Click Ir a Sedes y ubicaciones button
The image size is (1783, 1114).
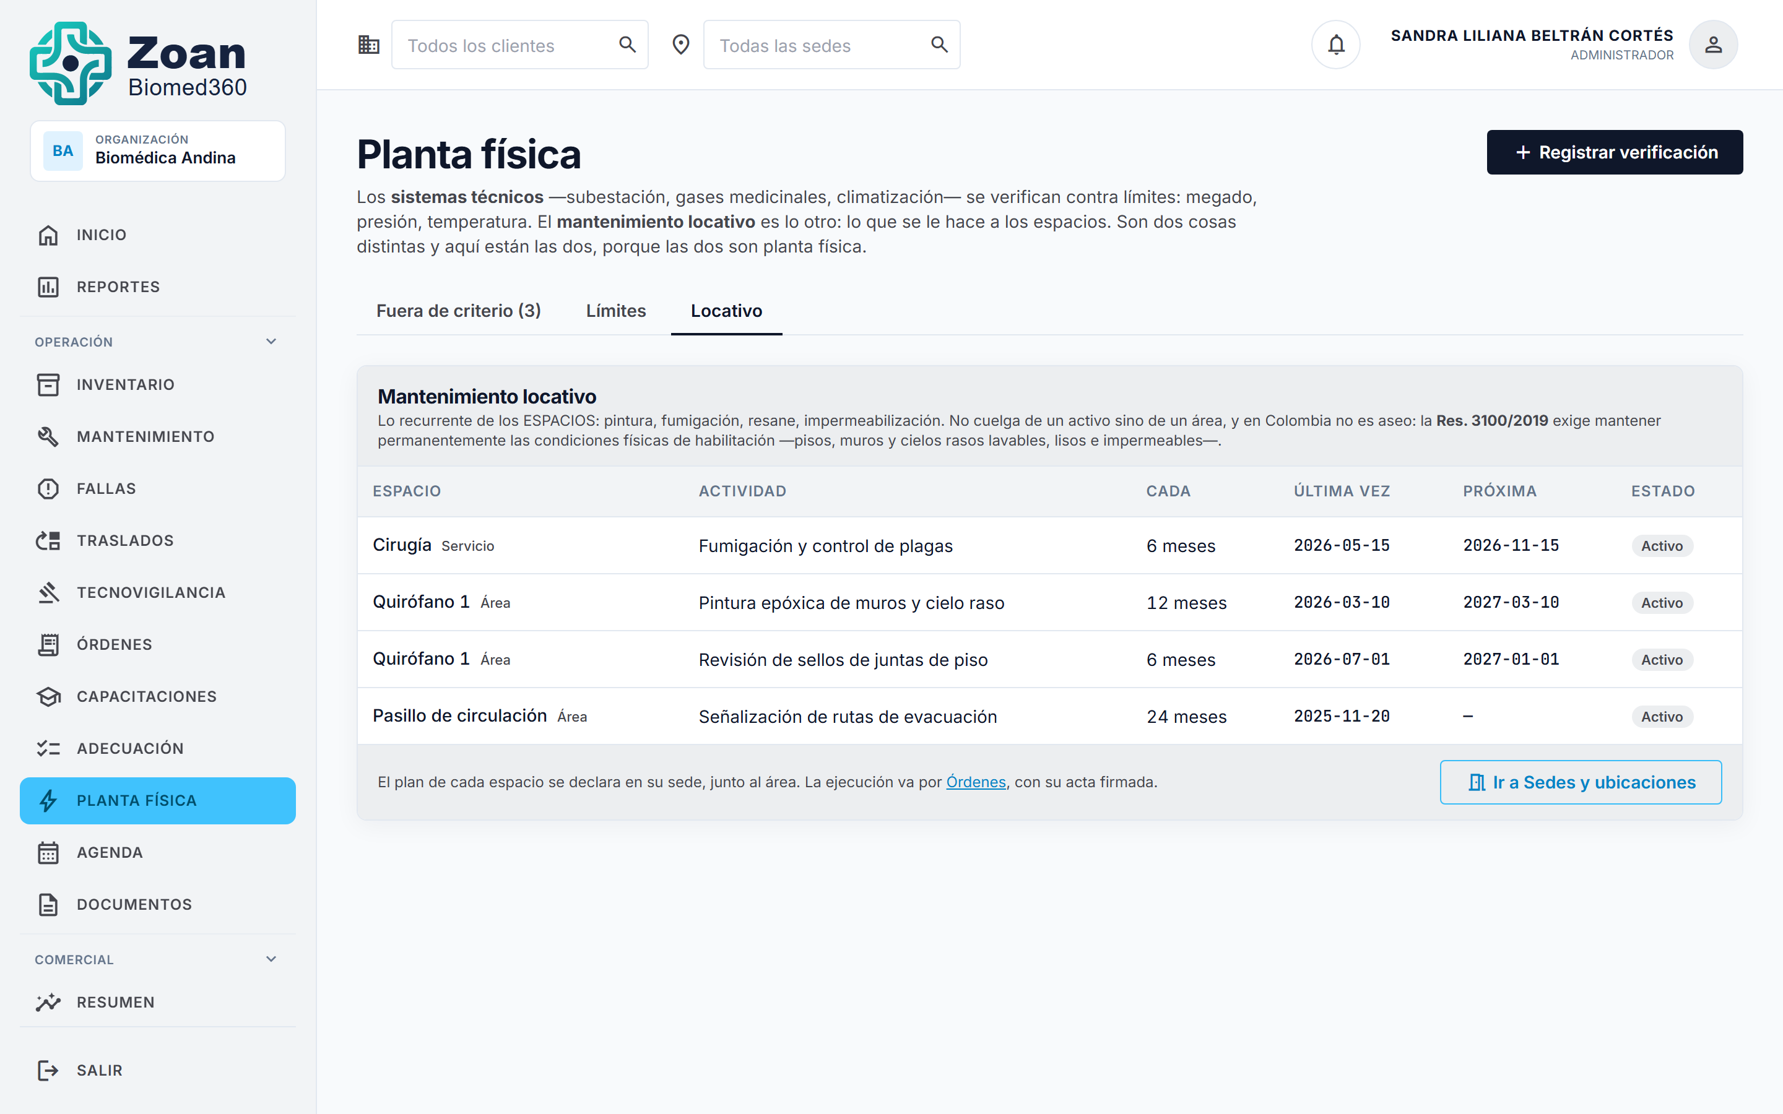1581,782
